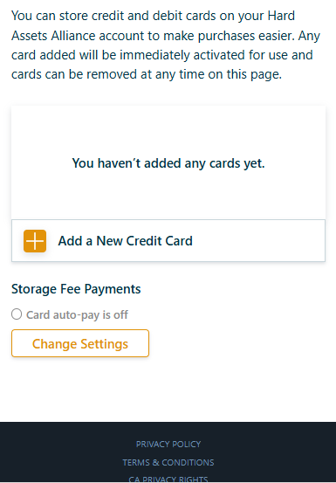
Task: Open Change Settings for storage fees
Action: click(x=80, y=343)
